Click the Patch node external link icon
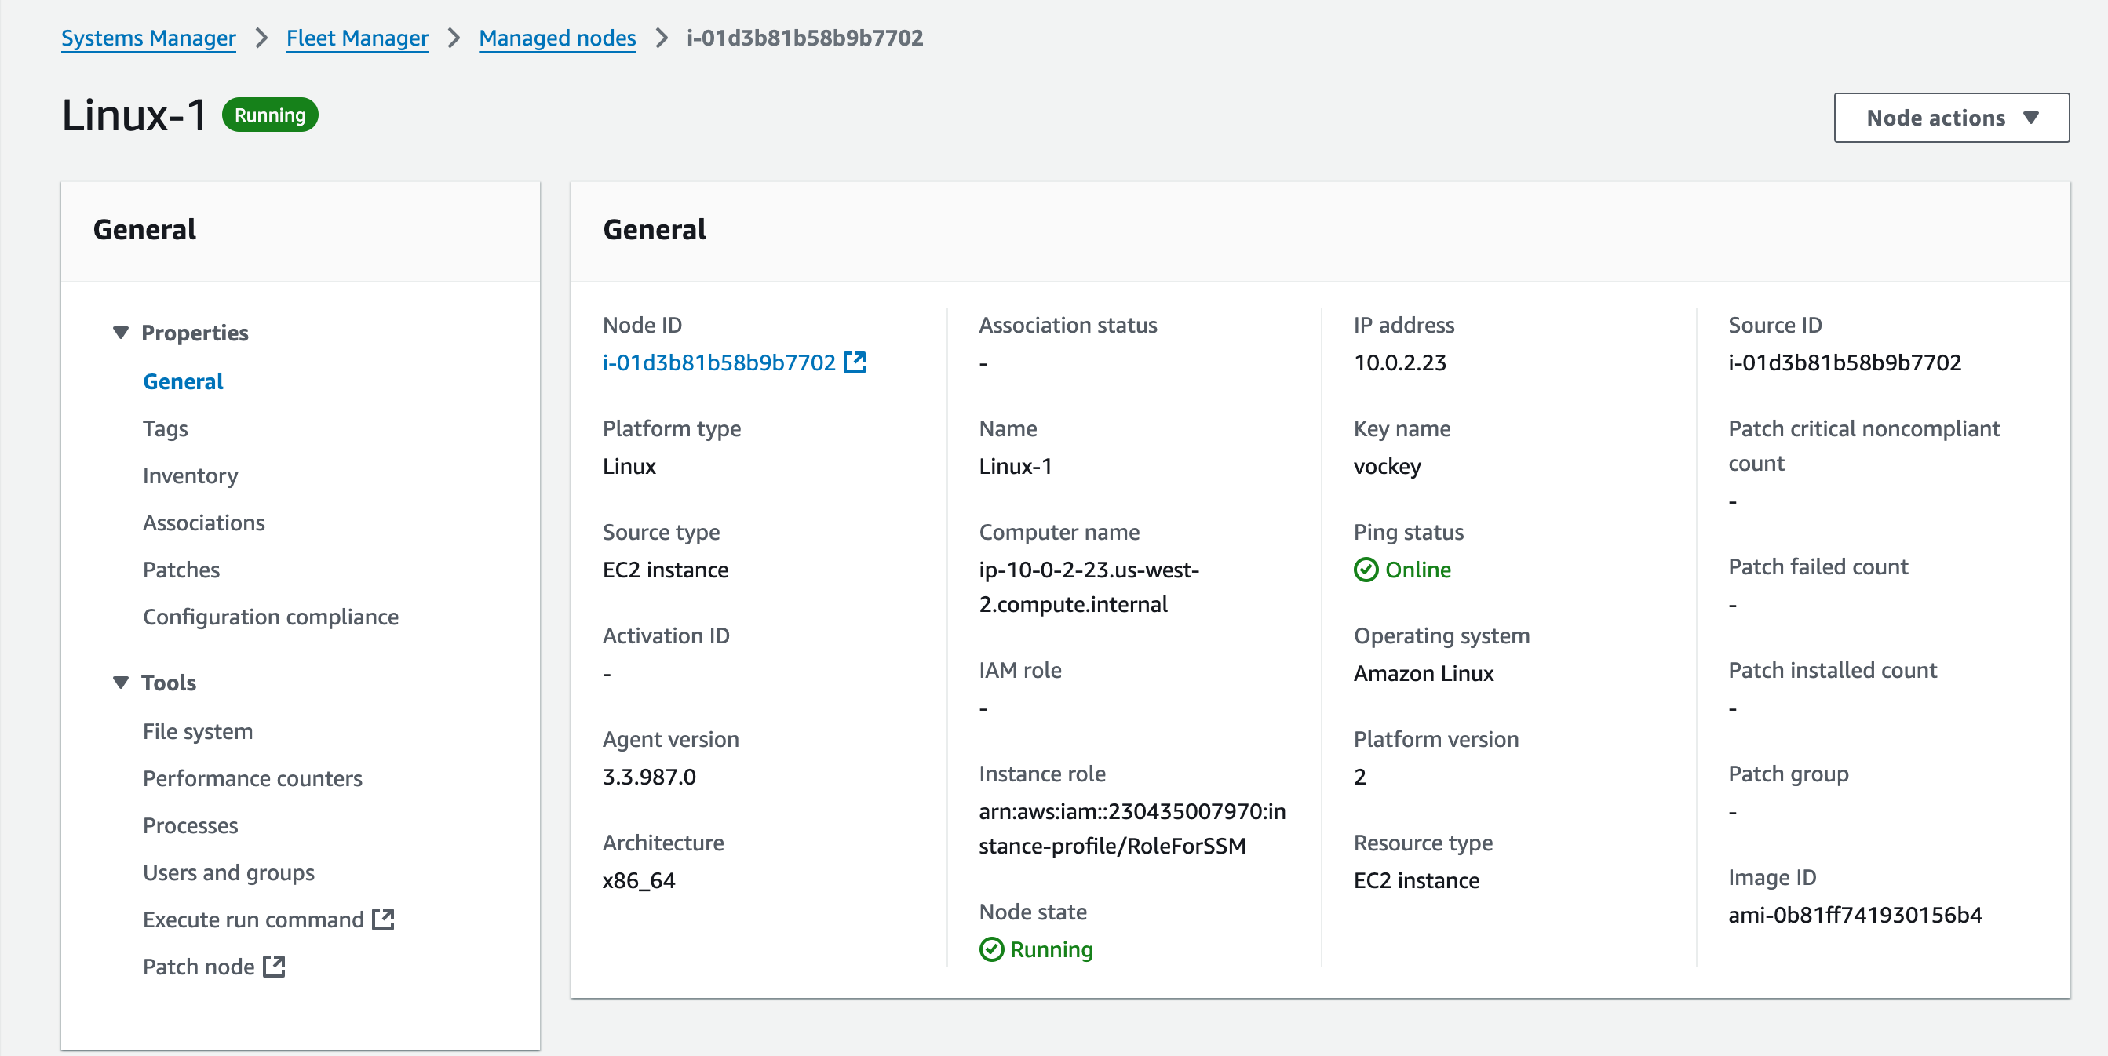Viewport: 2108px width, 1056px height. (x=273, y=966)
